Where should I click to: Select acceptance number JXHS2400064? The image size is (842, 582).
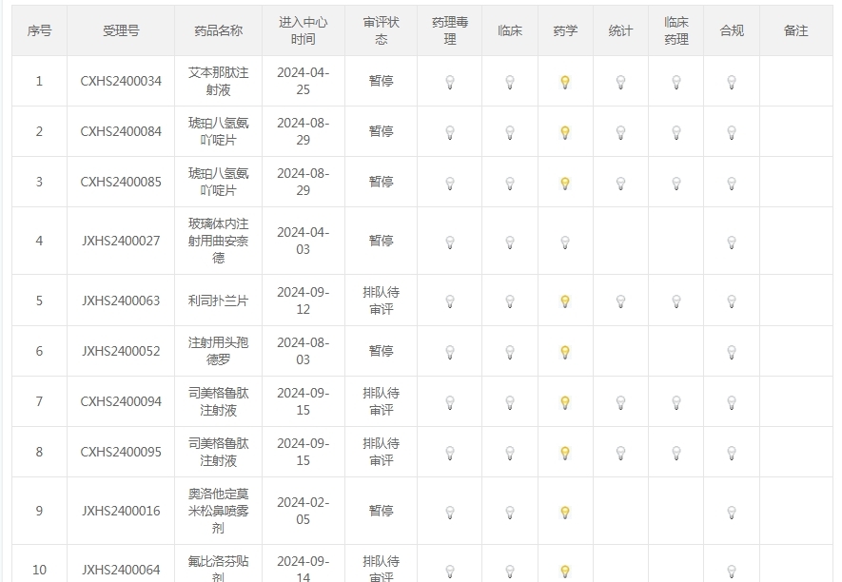[121, 570]
